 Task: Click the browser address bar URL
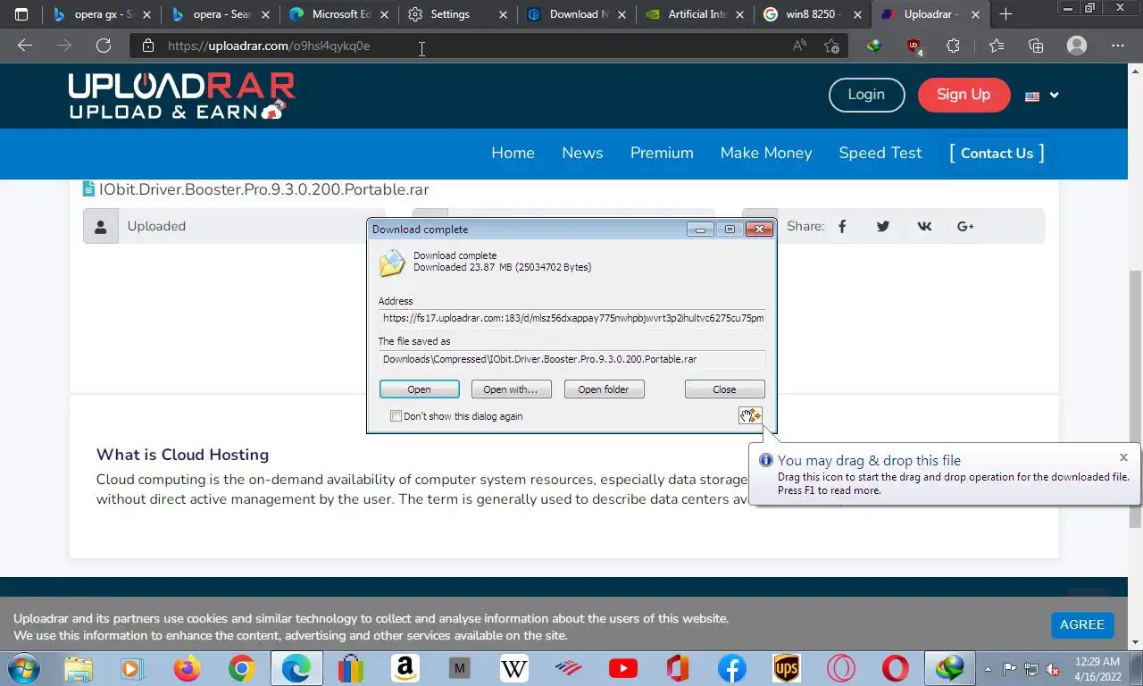(x=269, y=46)
